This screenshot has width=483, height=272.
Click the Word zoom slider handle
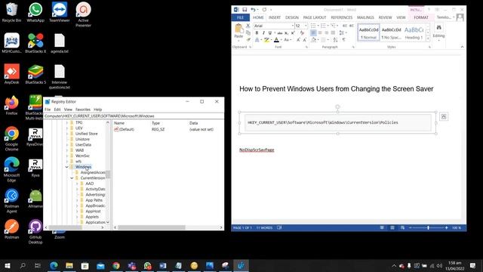coord(428,227)
